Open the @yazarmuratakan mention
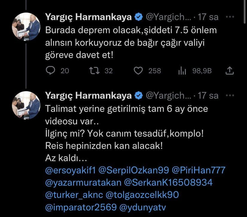The image size is (247, 217). tap(83, 182)
